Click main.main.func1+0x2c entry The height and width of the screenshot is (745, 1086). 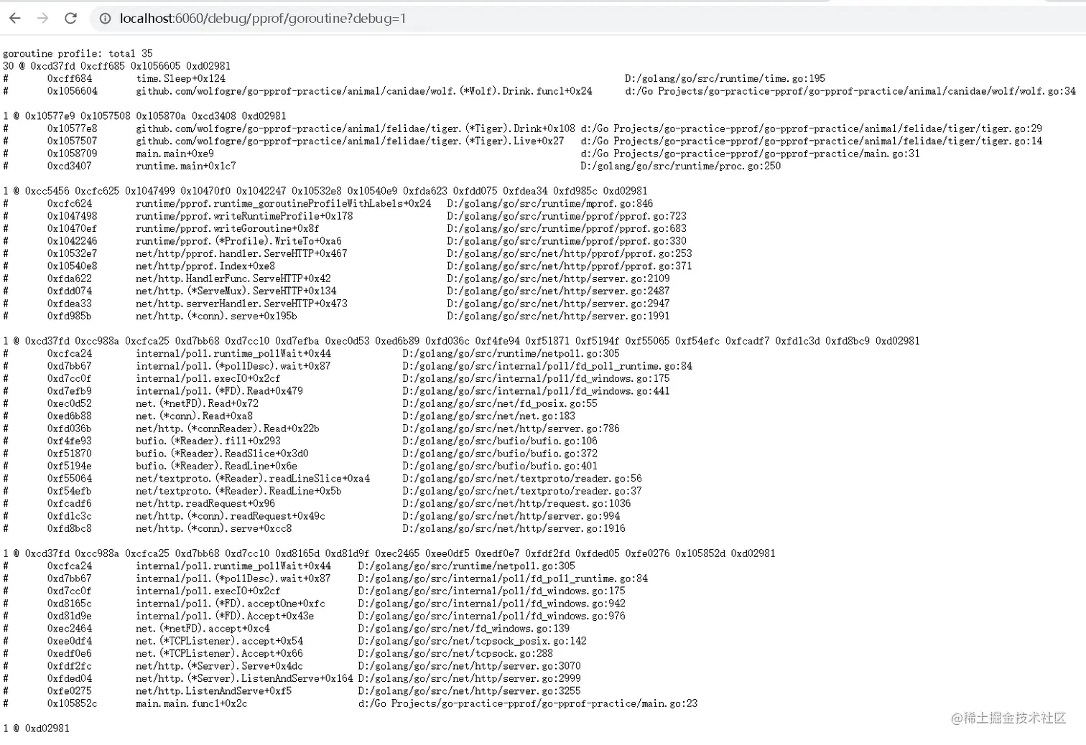[x=191, y=703]
